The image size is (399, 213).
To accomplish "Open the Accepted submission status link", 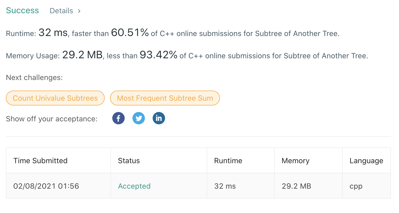I will (134, 186).
